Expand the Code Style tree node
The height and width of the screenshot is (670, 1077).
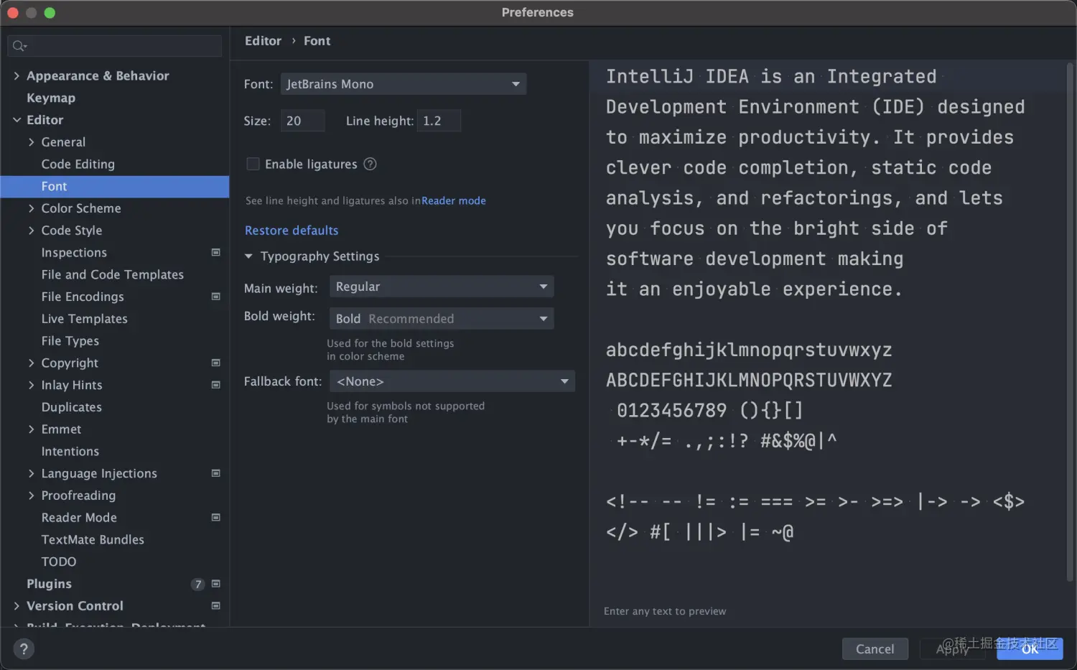click(x=31, y=231)
